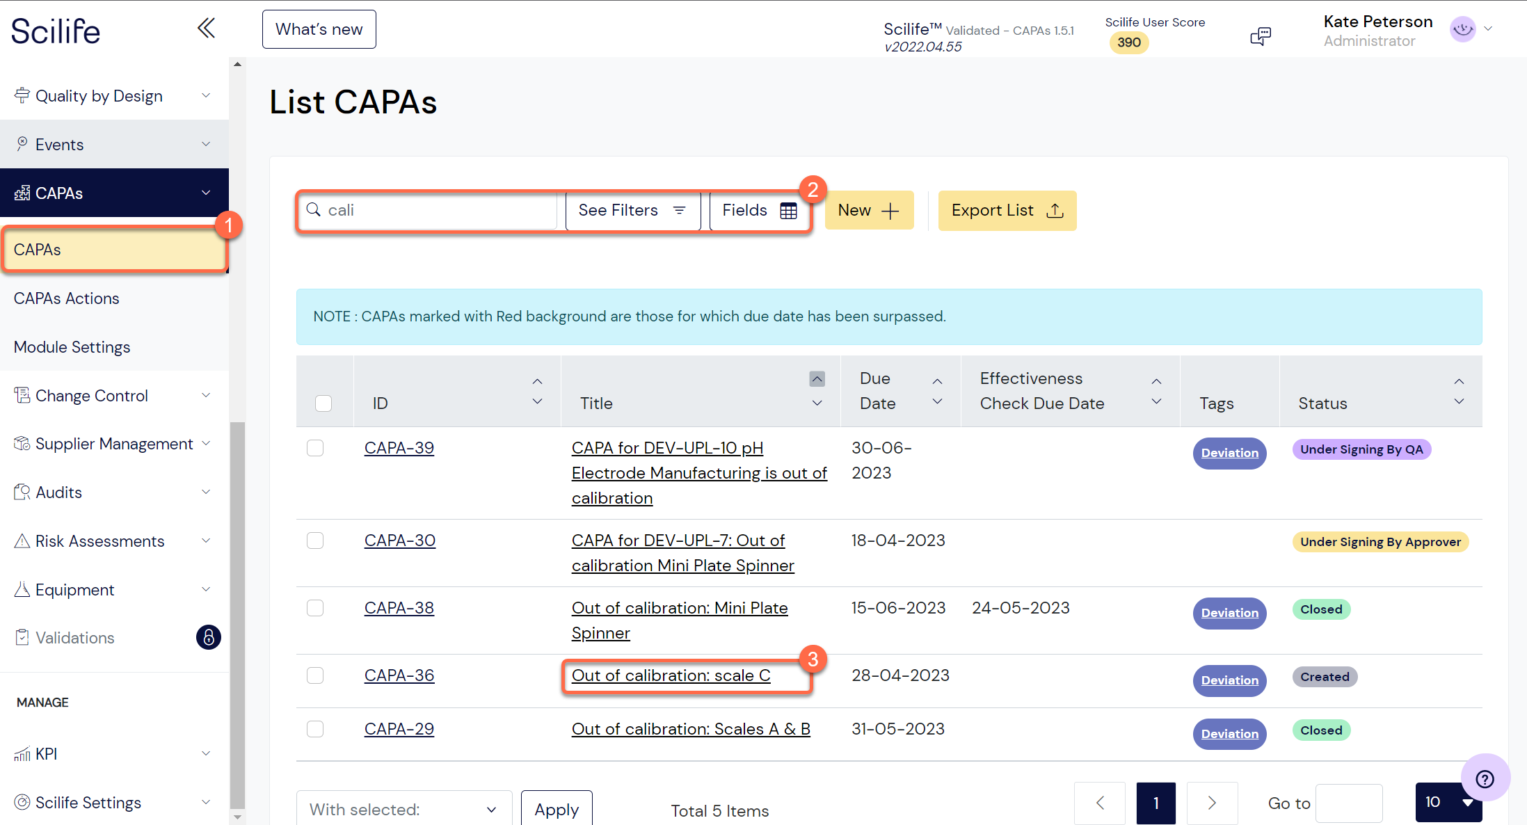Select the CAPA-36 row checkbox
This screenshot has height=825, width=1527.
coord(315,675)
